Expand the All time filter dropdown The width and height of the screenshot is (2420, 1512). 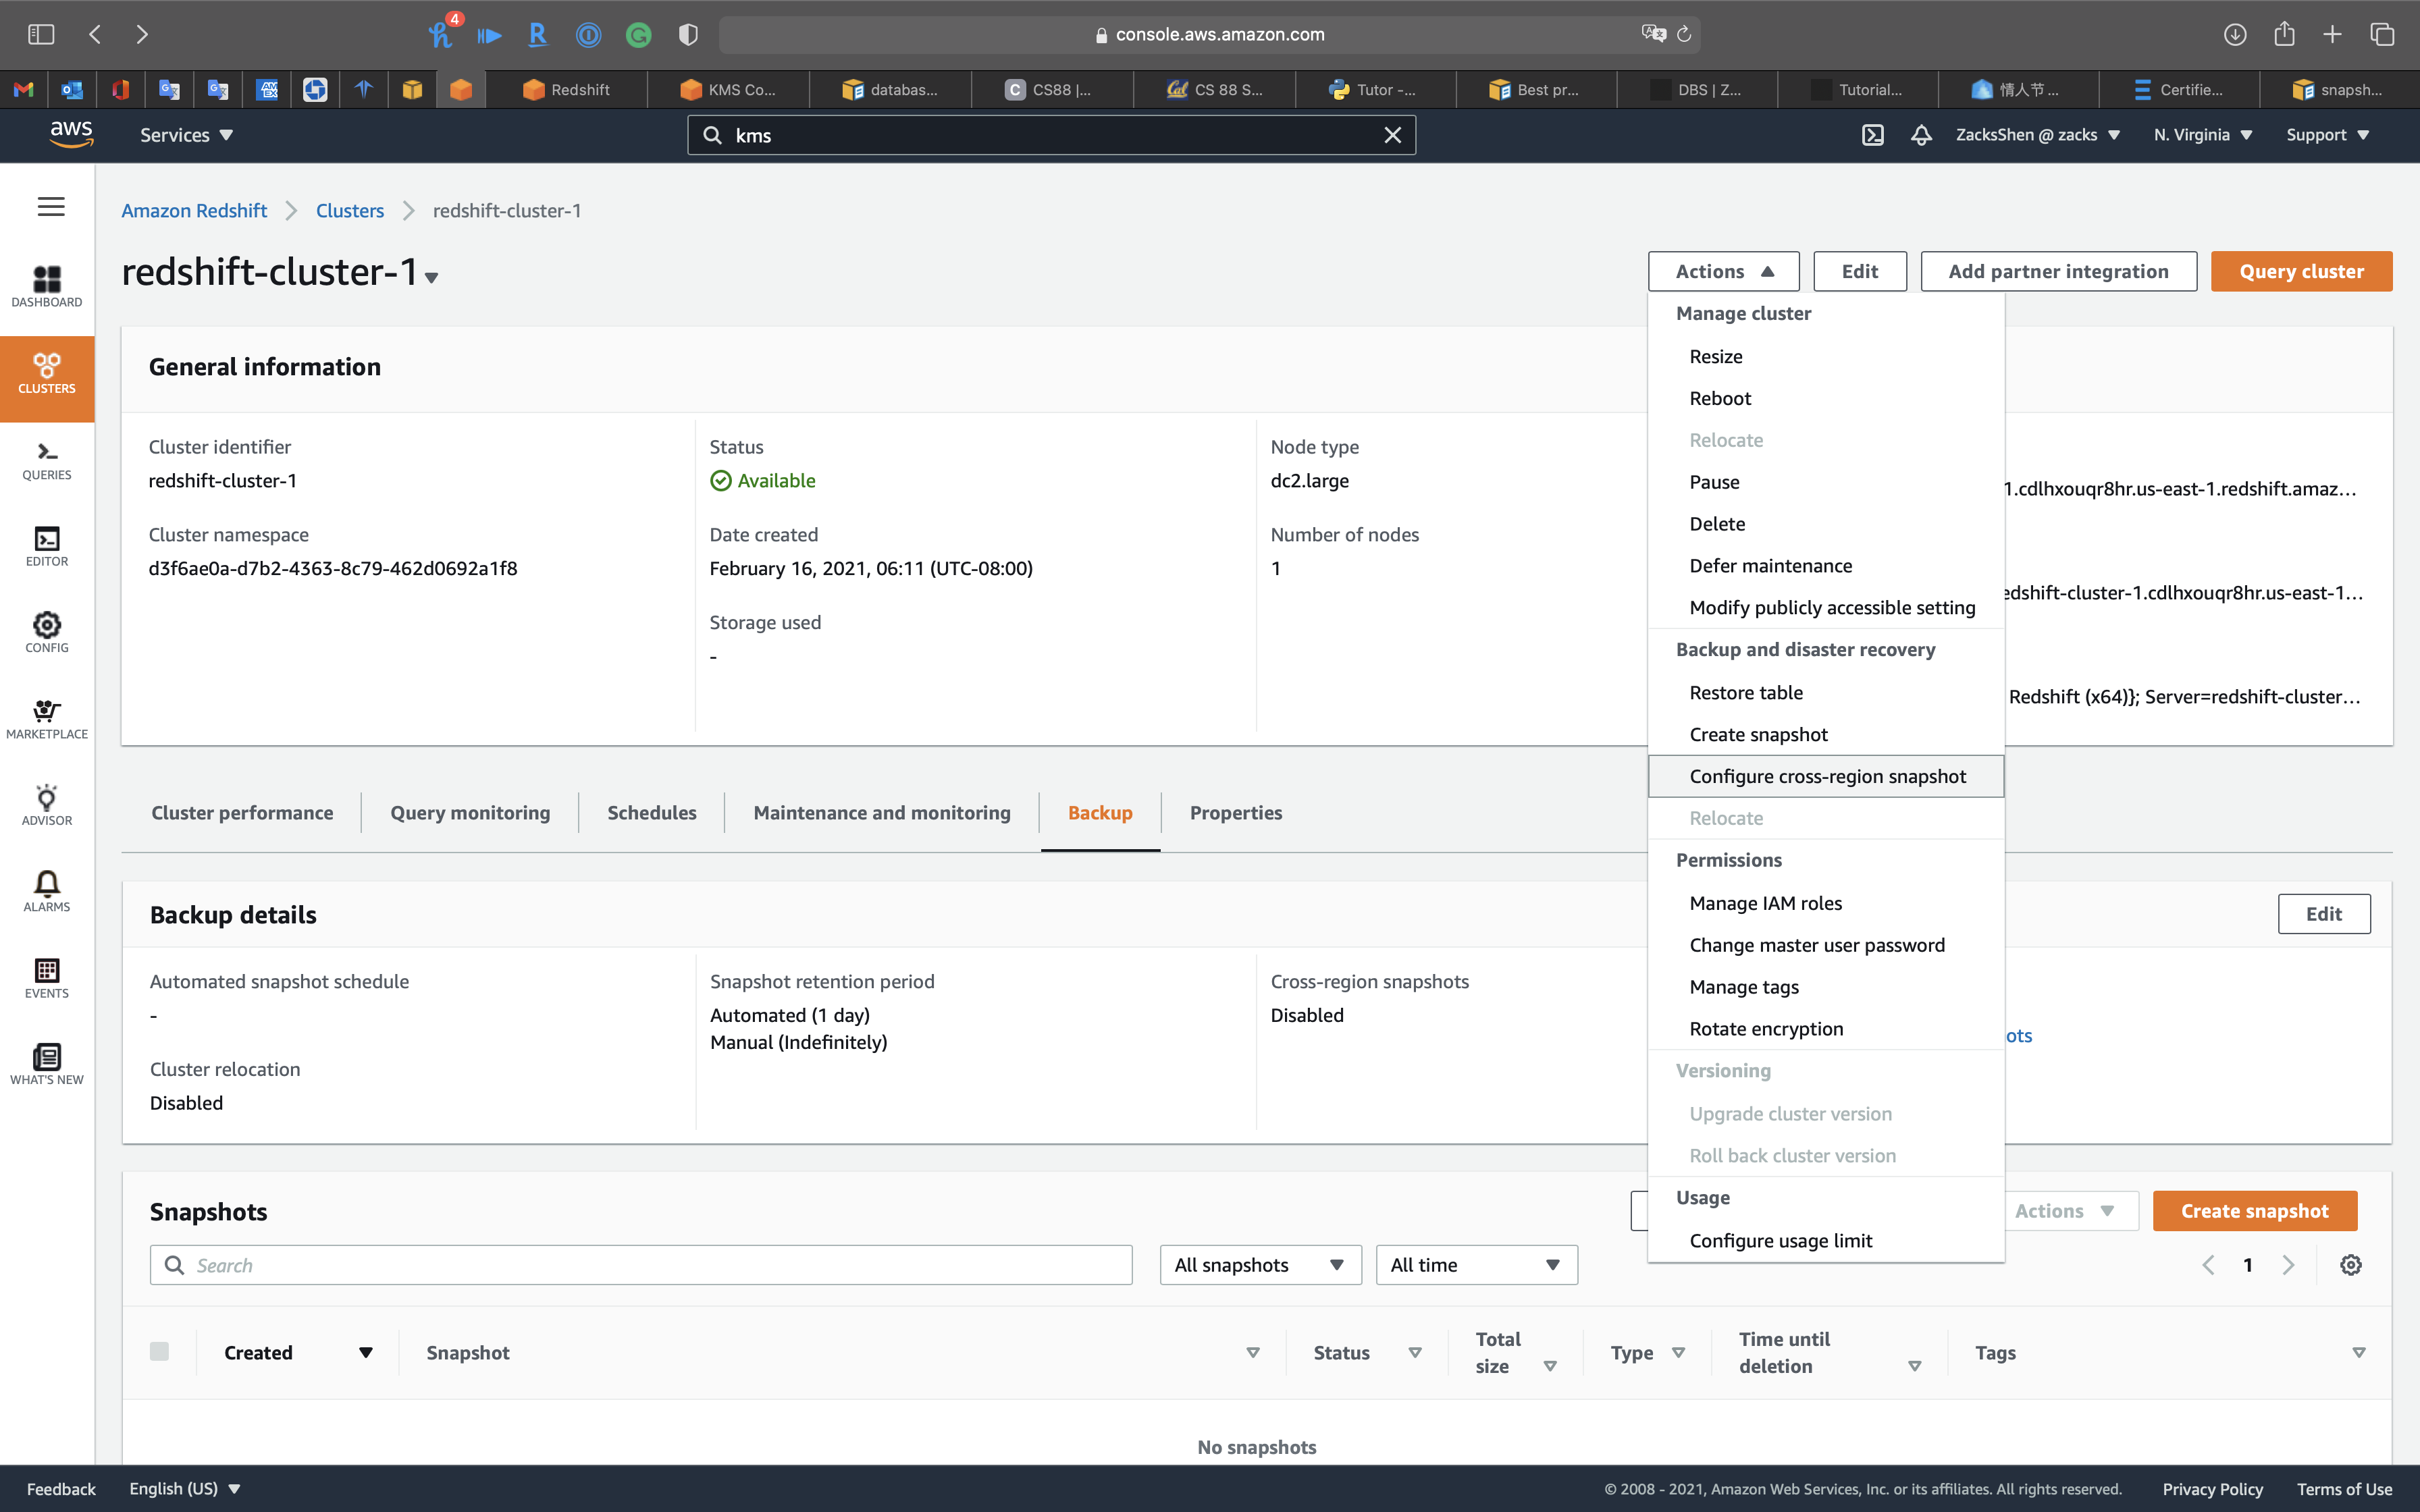pos(1475,1265)
